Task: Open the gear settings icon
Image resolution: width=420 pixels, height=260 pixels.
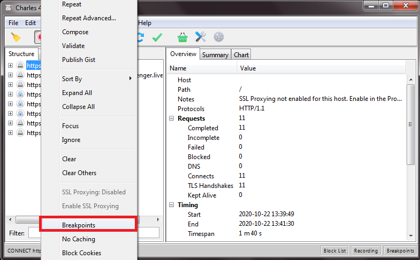Action: tap(218, 37)
